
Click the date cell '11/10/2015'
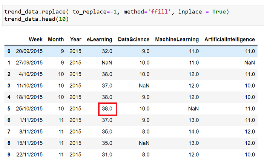click(30, 86)
